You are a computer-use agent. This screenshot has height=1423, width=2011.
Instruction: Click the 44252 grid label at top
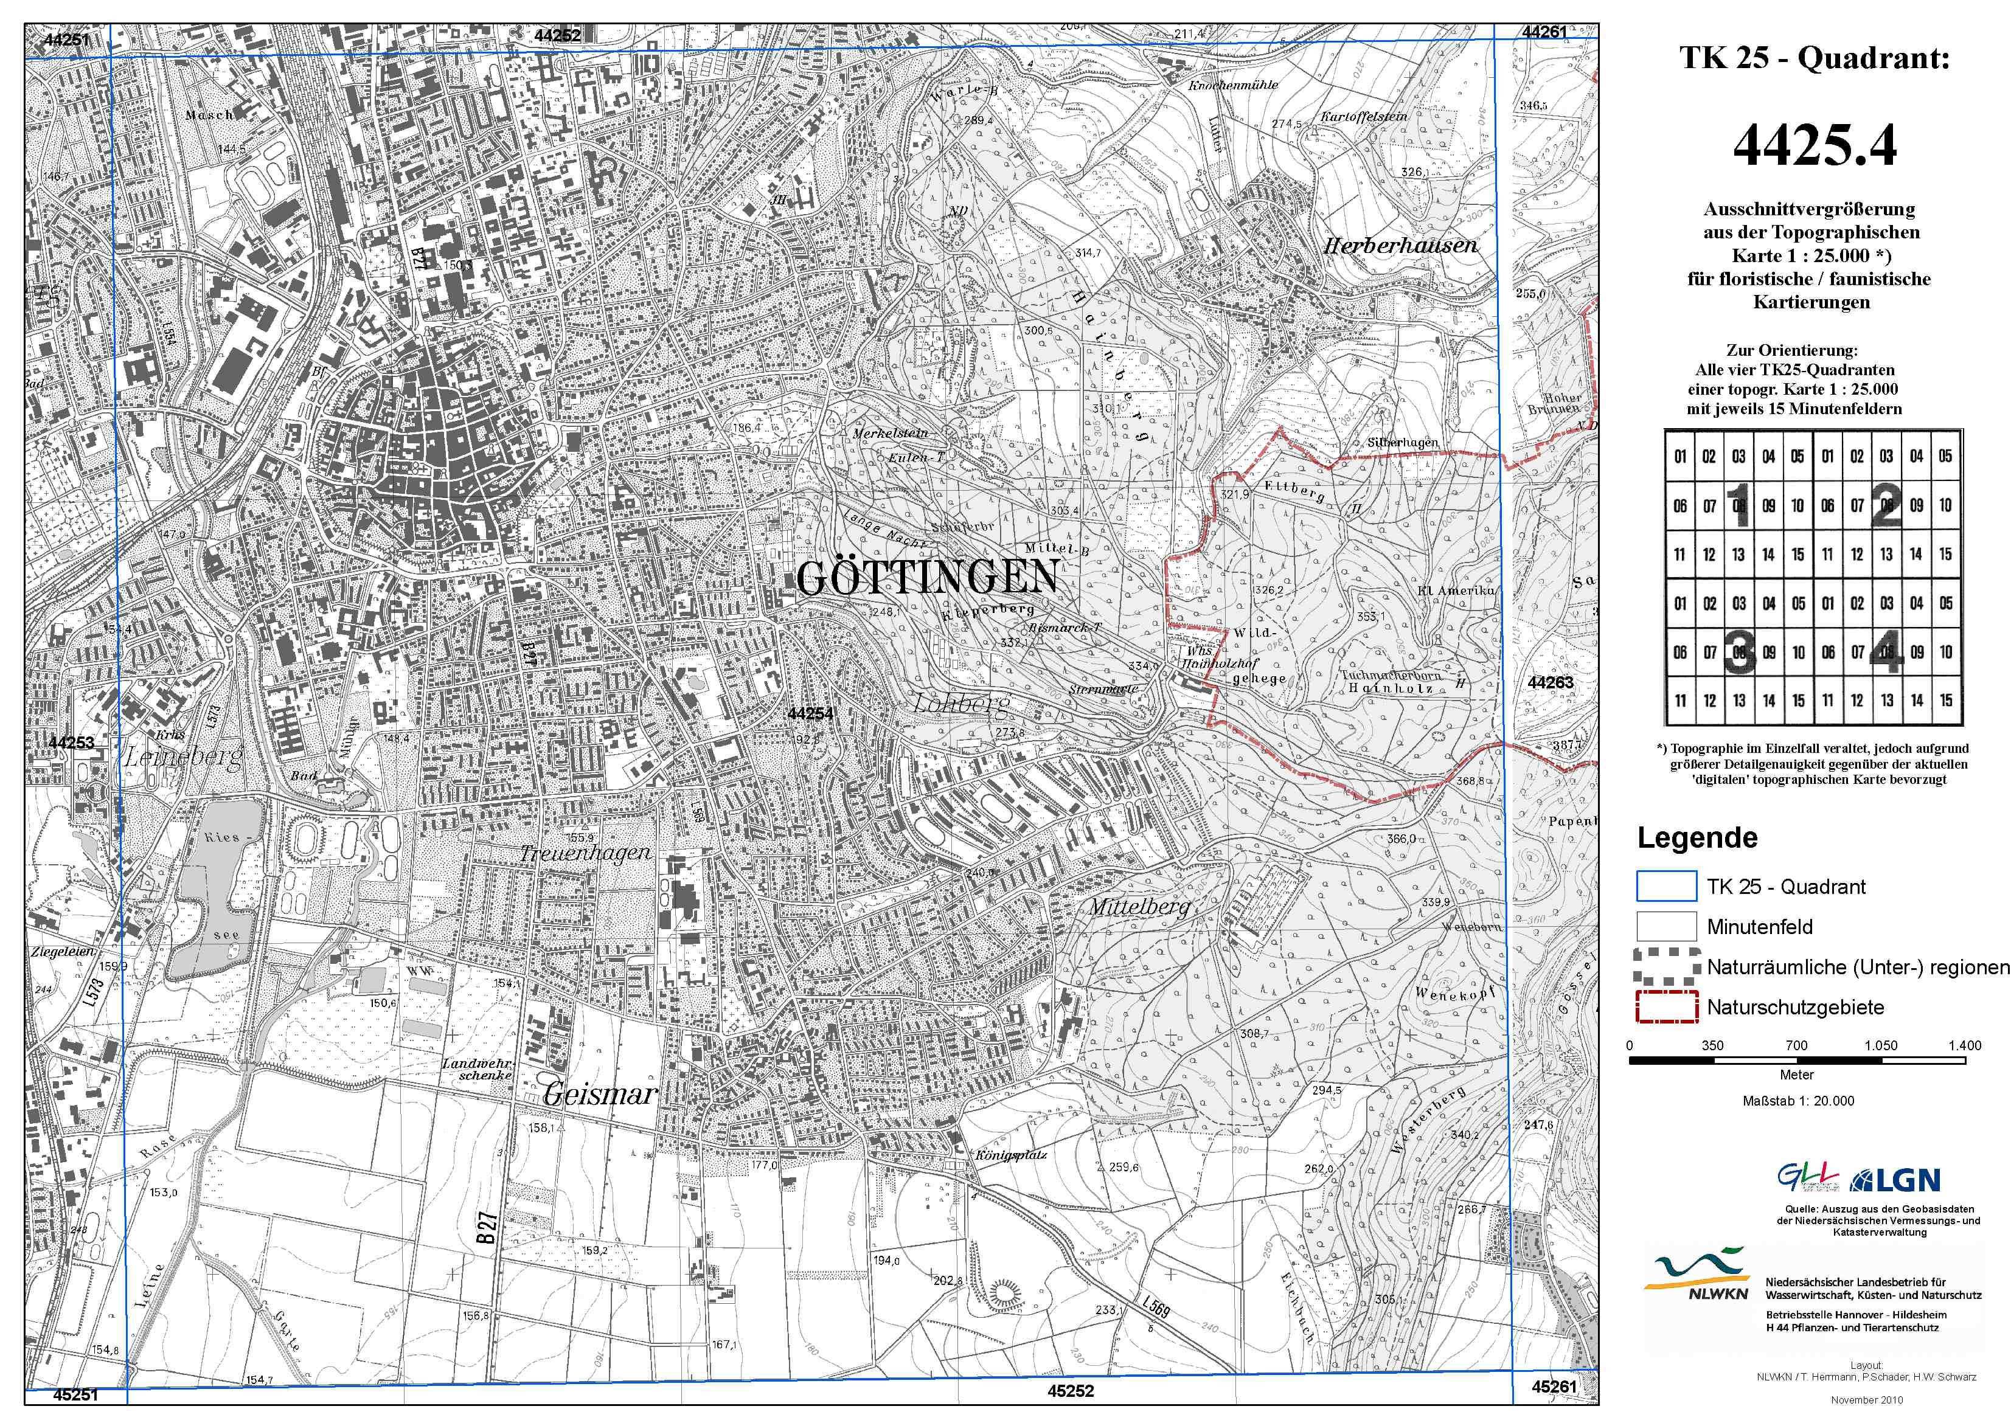point(557,35)
